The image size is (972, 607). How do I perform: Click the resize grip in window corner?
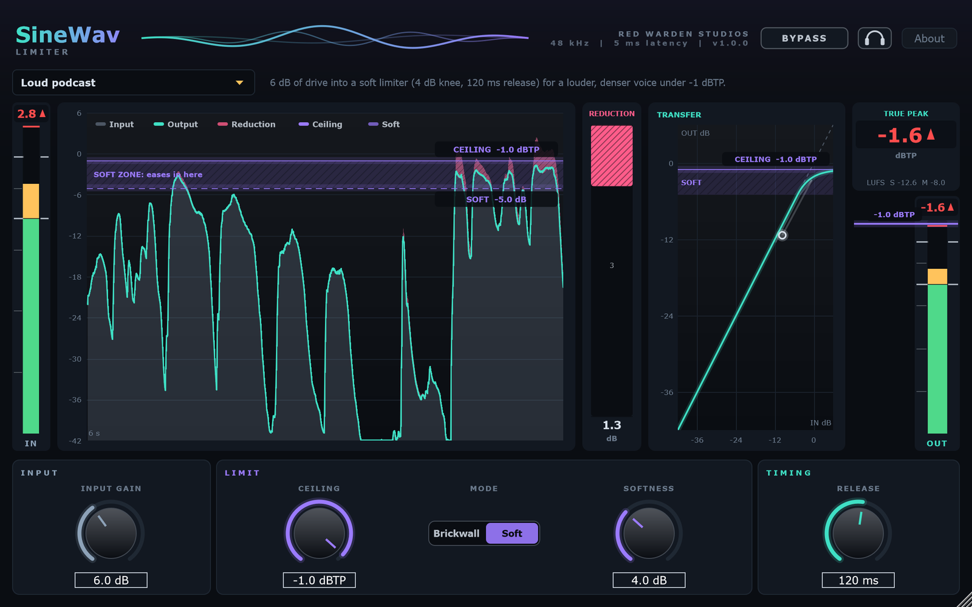click(964, 599)
